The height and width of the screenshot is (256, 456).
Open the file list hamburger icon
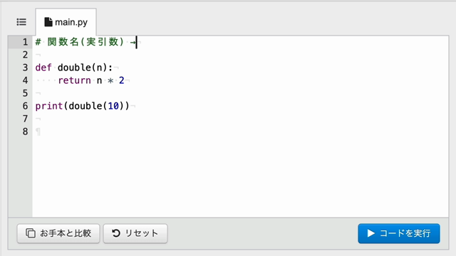(x=21, y=22)
